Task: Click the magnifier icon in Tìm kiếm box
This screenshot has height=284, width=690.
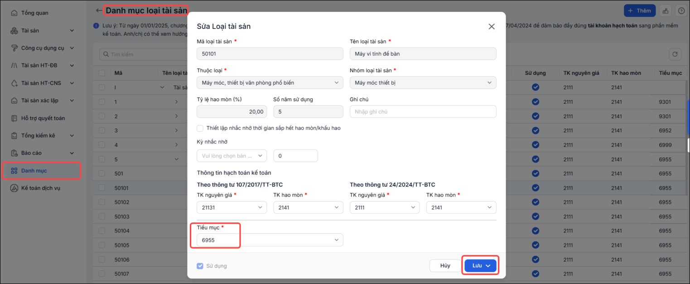Action: pos(106,54)
